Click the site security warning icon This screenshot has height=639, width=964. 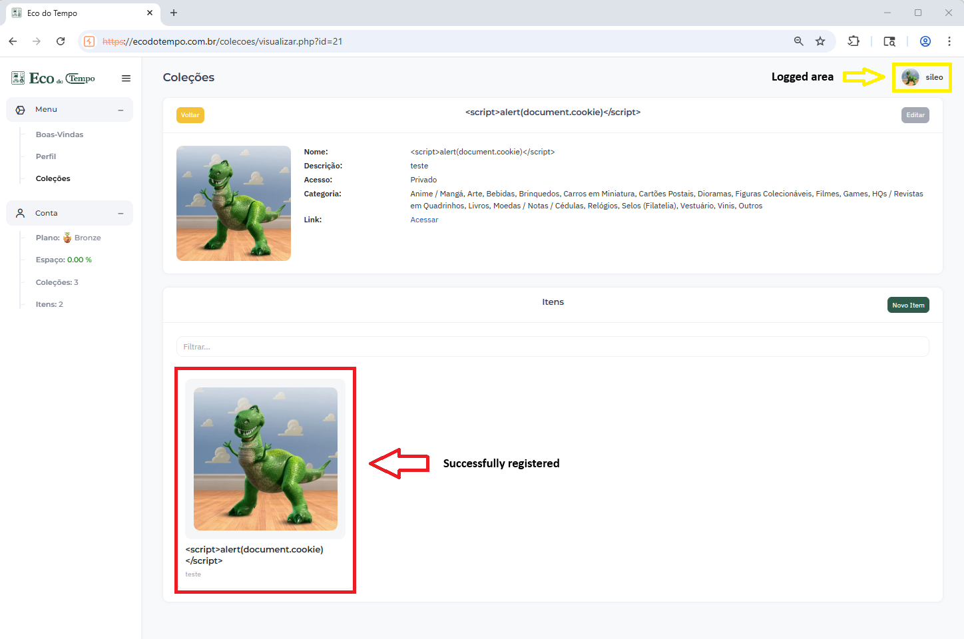[x=89, y=41]
